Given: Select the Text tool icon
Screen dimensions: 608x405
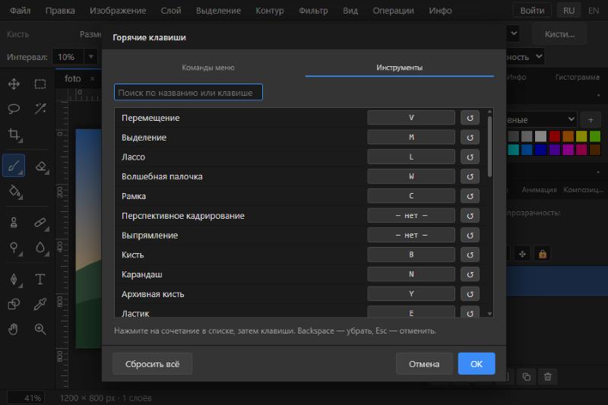Looking at the screenshot, I should click(40, 279).
